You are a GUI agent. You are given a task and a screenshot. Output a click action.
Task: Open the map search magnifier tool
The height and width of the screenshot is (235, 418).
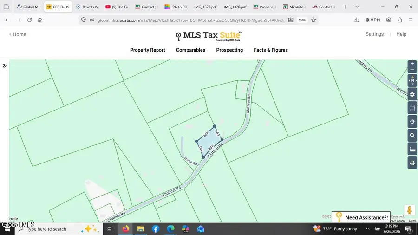[x=412, y=135]
